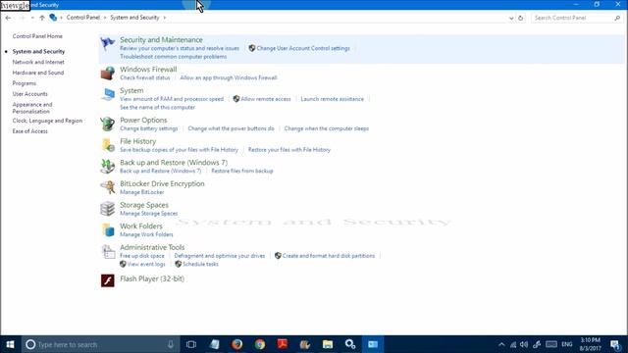Open File Explorer from the taskbar
The image size is (628, 353).
pyautogui.click(x=328, y=344)
